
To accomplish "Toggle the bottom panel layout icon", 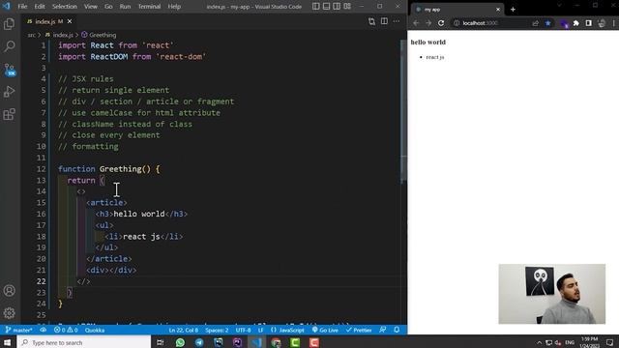I will 326,7.
